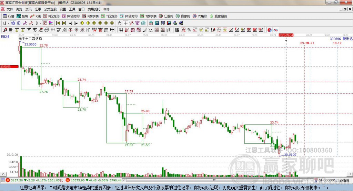Click the 行情 toolbar button

tap(9, 16)
